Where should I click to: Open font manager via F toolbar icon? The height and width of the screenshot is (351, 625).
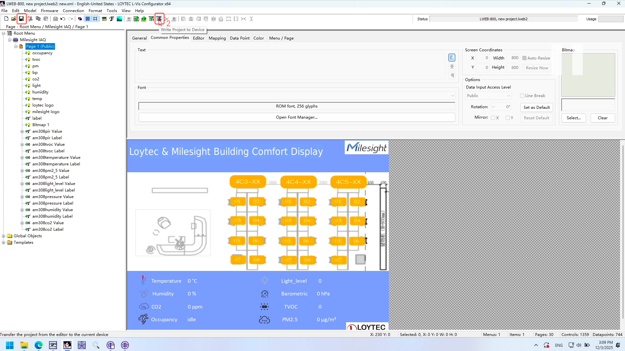click(x=112, y=19)
